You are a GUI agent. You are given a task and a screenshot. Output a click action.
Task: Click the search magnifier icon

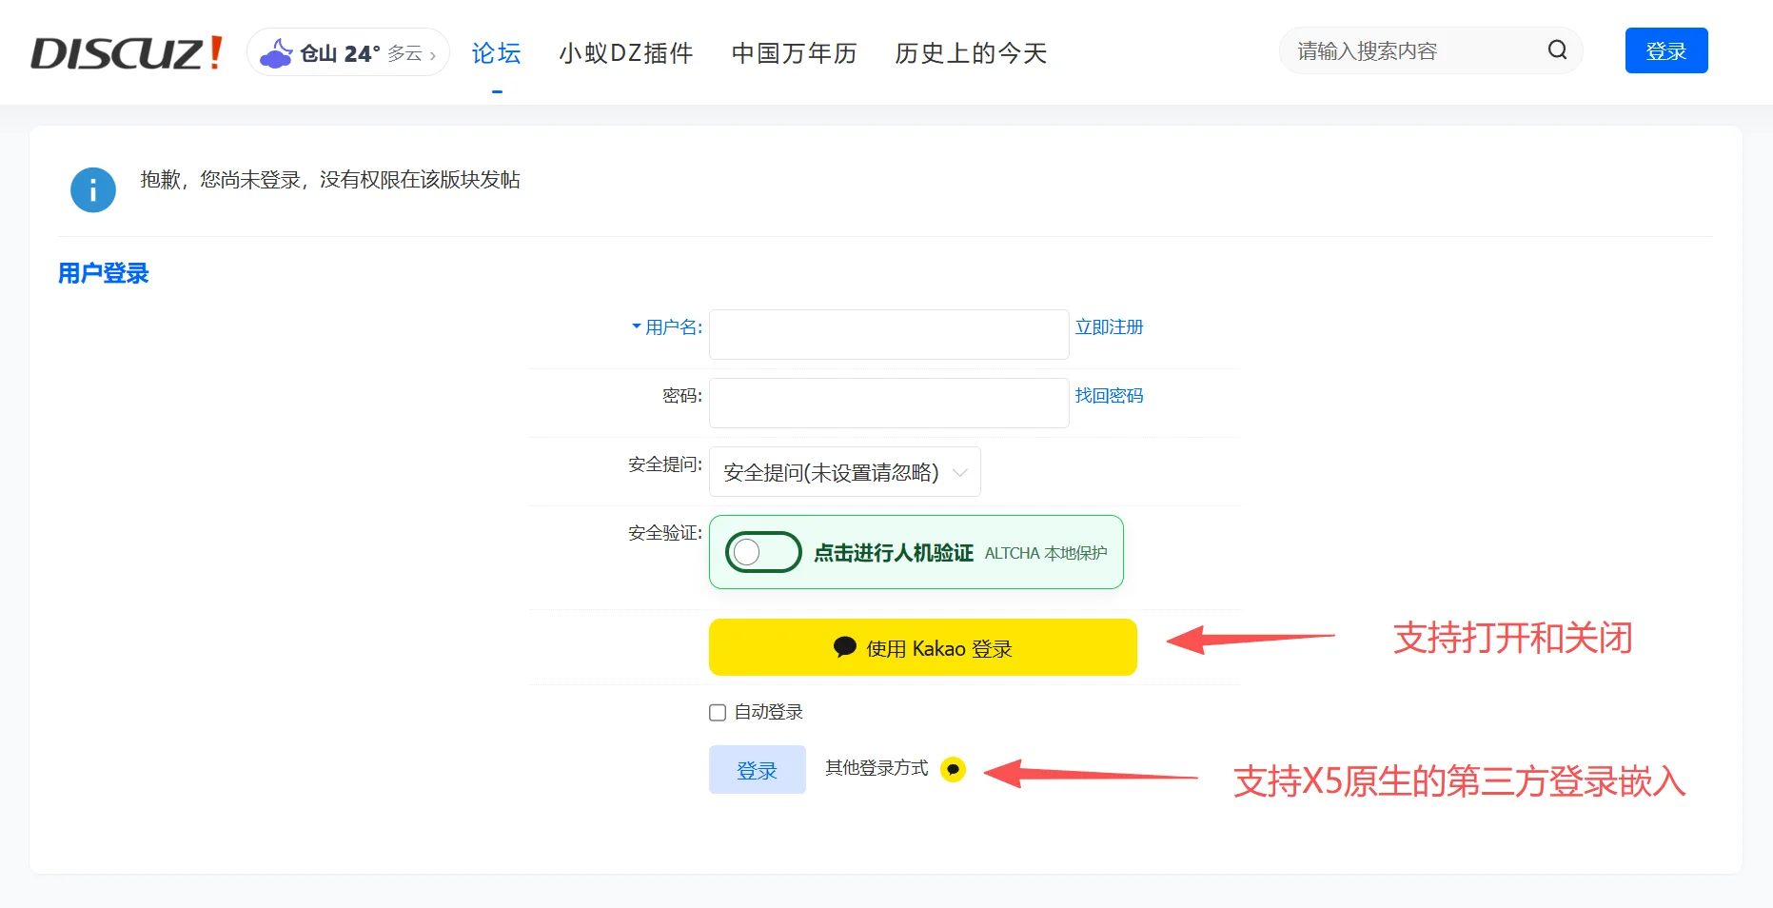(1557, 50)
